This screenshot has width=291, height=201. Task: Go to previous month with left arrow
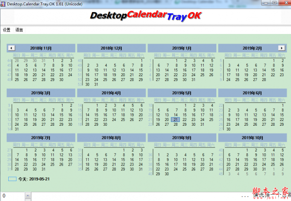(11, 48)
